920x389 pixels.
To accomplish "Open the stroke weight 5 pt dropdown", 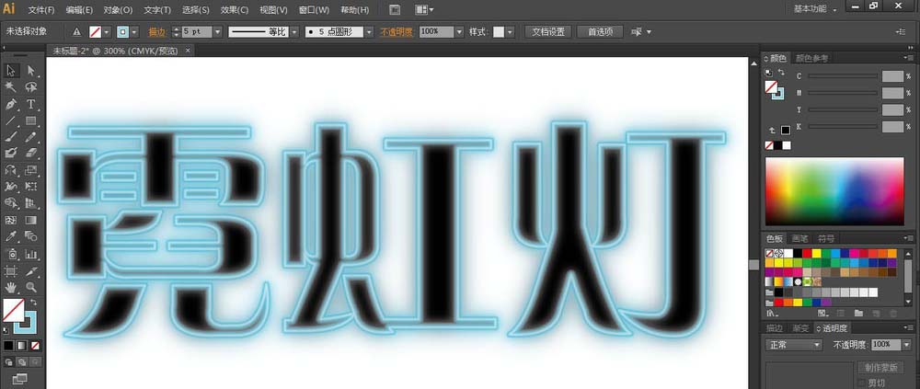I will click(x=218, y=31).
